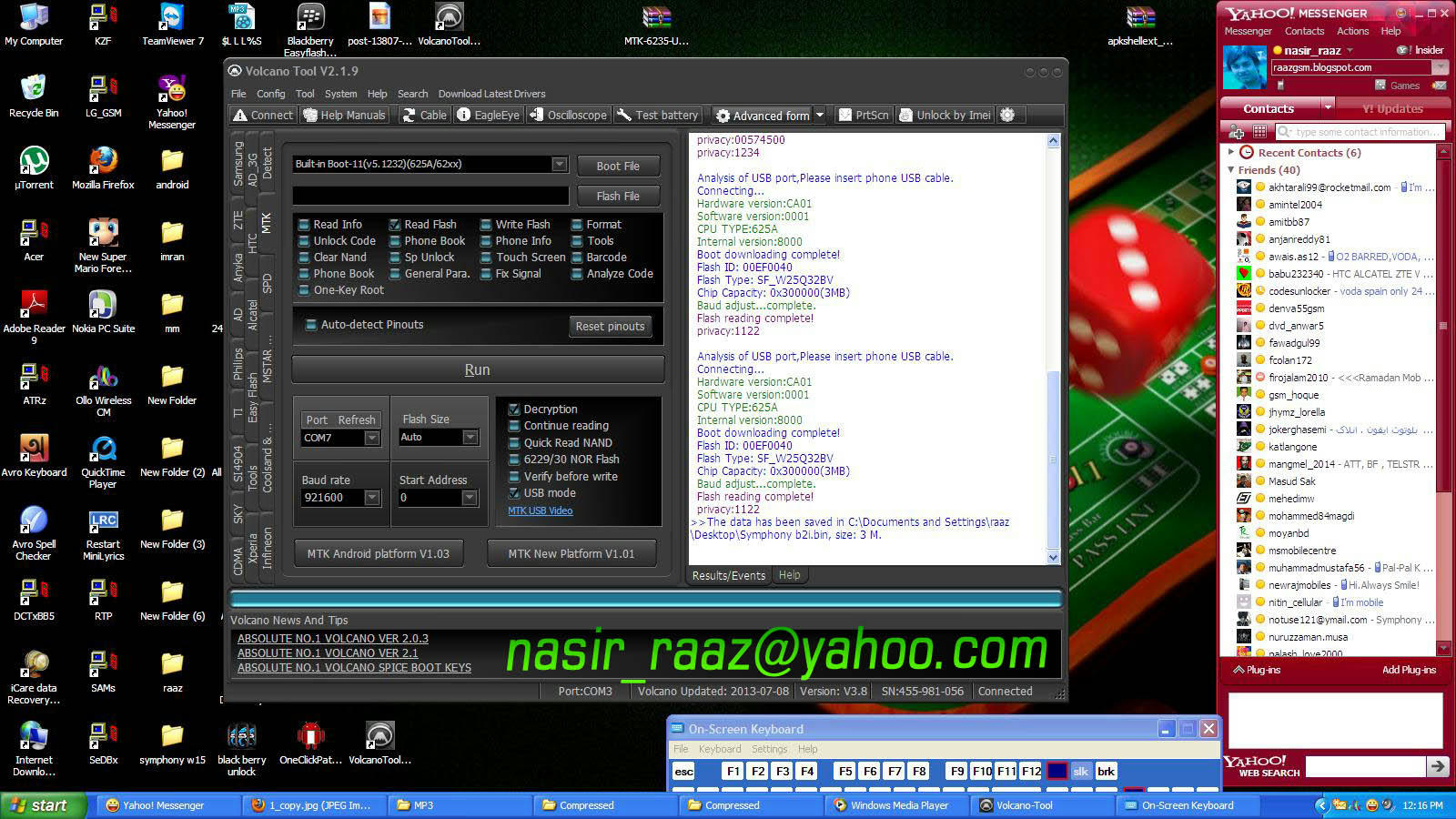Click the Run button
This screenshot has height=819, width=1456.
477,369
